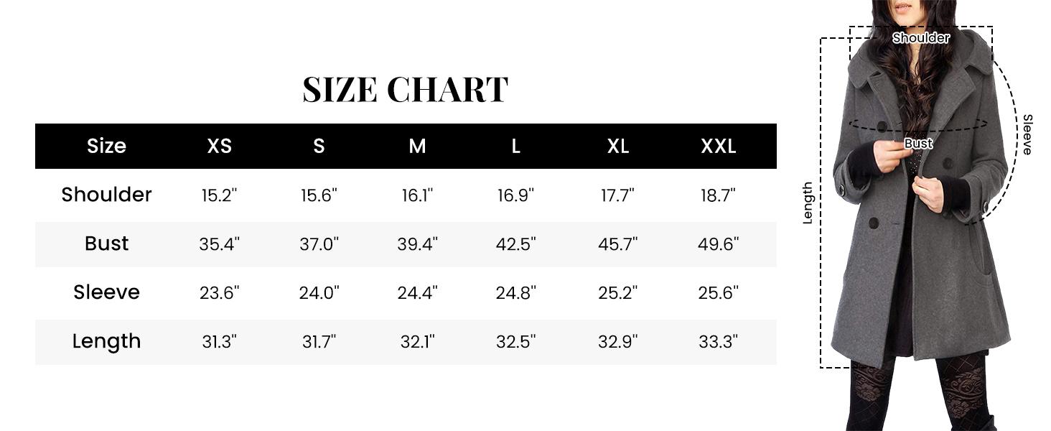Click the 32.9" length measurement

[617, 342]
